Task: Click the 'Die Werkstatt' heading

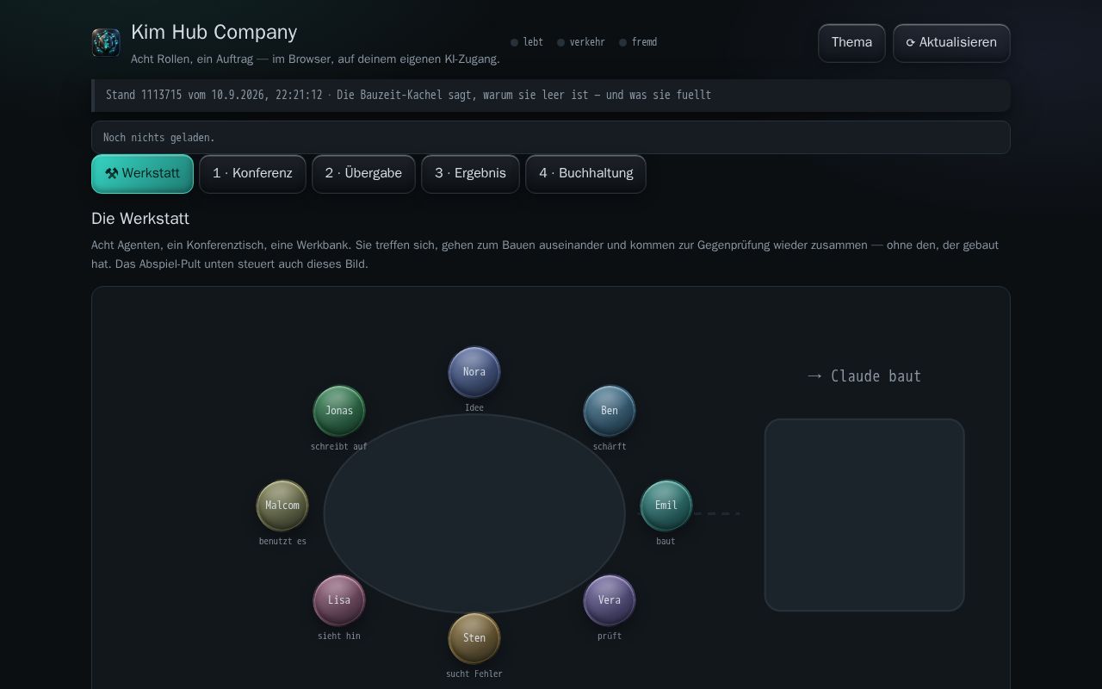Action: [140, 219]
